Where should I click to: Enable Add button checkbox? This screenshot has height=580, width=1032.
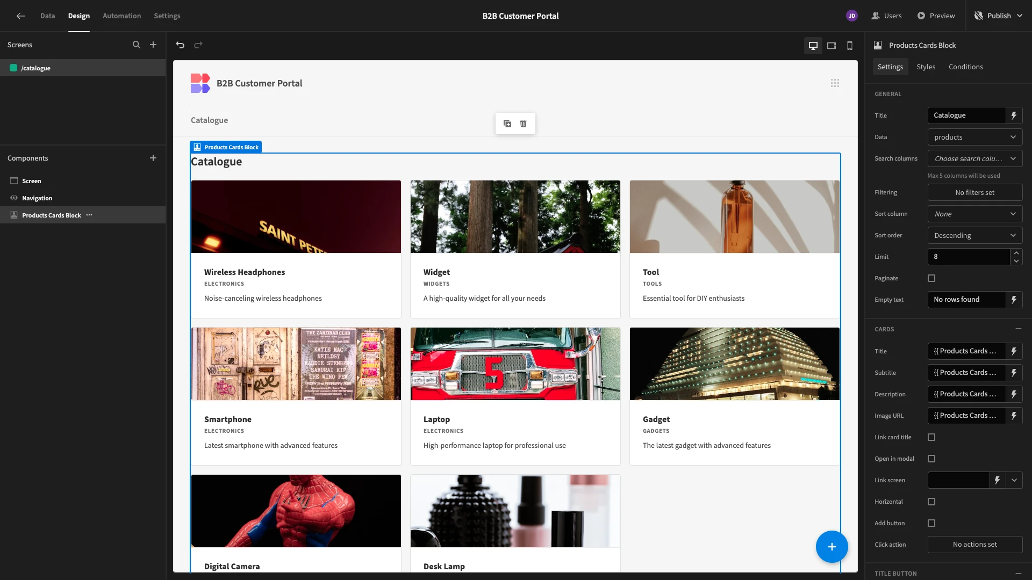[931, 523]
